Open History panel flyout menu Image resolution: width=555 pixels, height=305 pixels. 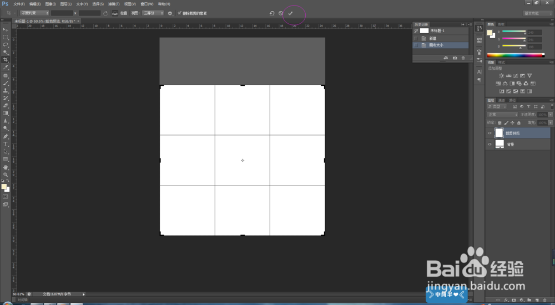click(x=470, y=24)
